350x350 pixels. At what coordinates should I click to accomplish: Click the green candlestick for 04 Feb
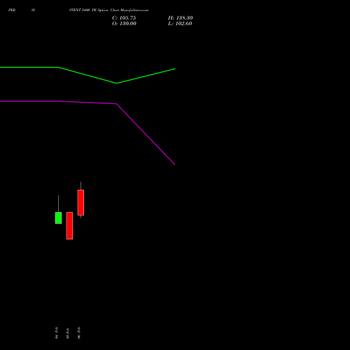pyautogui.click(x=58, y=218)
